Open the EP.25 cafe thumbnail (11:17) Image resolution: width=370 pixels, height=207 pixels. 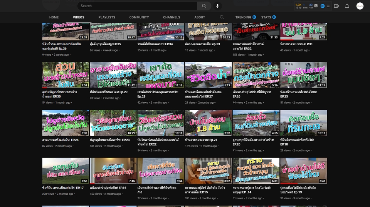(x=304, y=75)
